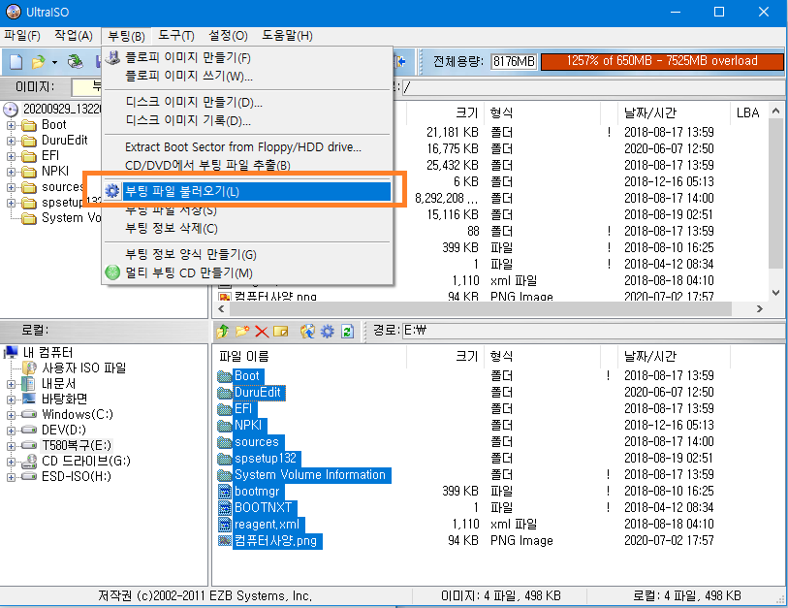Open the 파일(F) menu
The width and height of the screenshot is (788, 608).
[x=22, y=36]
